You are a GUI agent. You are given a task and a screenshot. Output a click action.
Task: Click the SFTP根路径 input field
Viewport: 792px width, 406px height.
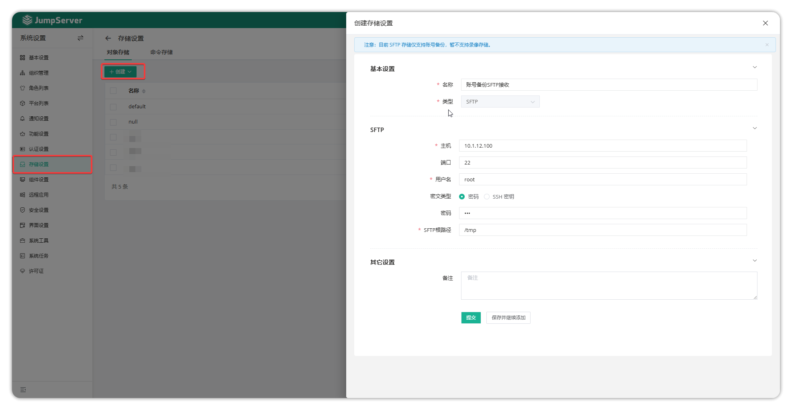[x=602, y=230]
